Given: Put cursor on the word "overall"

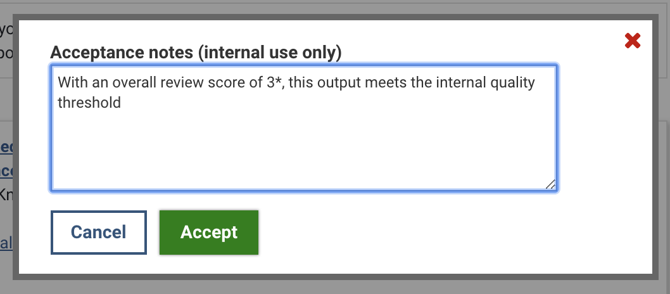Looking at the screenshot, I should tap(129, 83).
